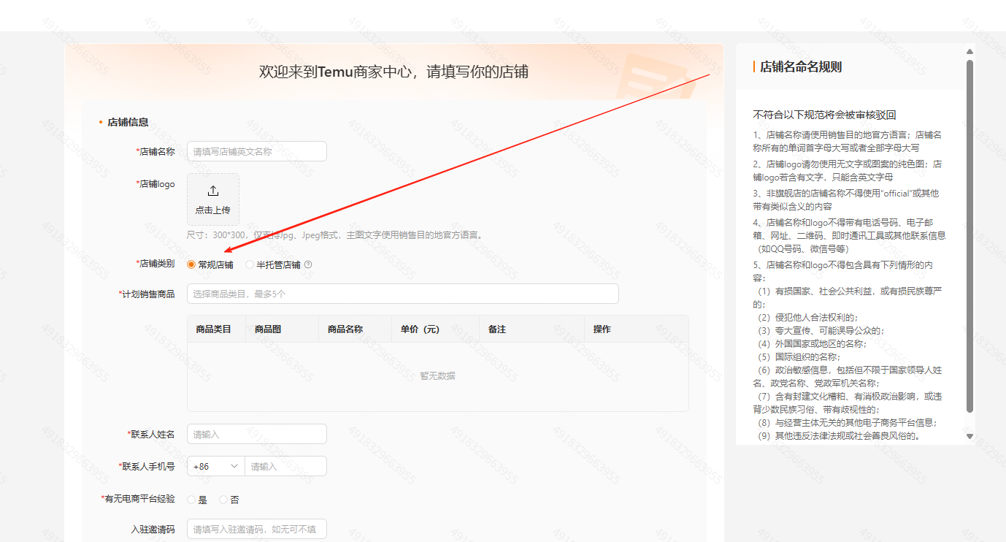
Task: Click rule text （9）其他违反法律法规或社会善良风俗的
Action: [x=837, y=436]
